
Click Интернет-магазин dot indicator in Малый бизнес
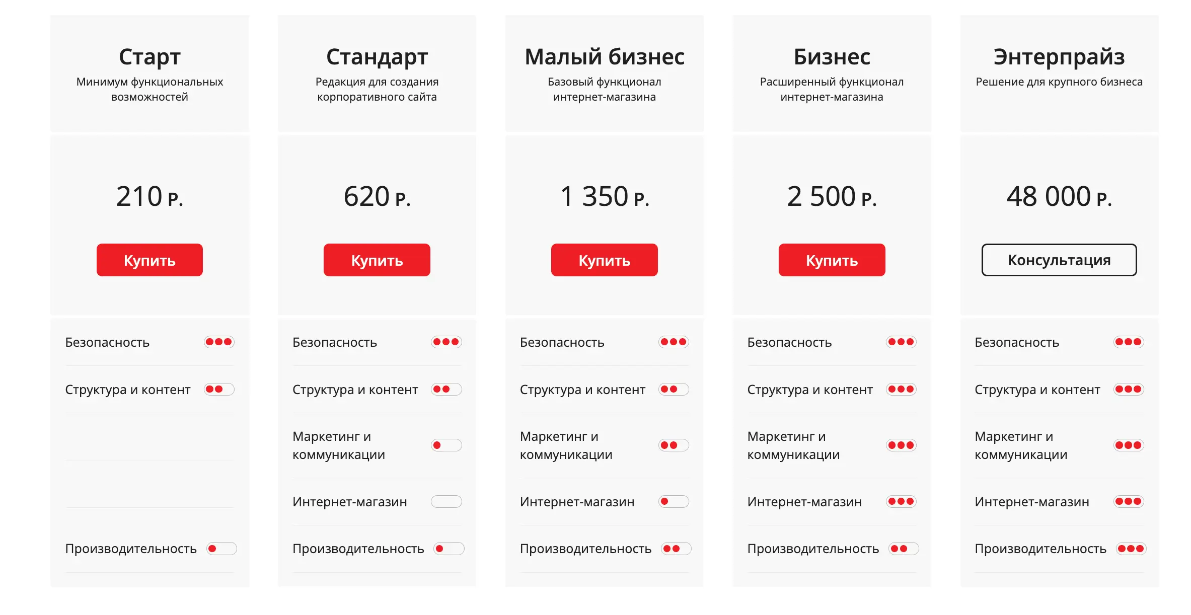pyautogui.click(x=674, y=502)
